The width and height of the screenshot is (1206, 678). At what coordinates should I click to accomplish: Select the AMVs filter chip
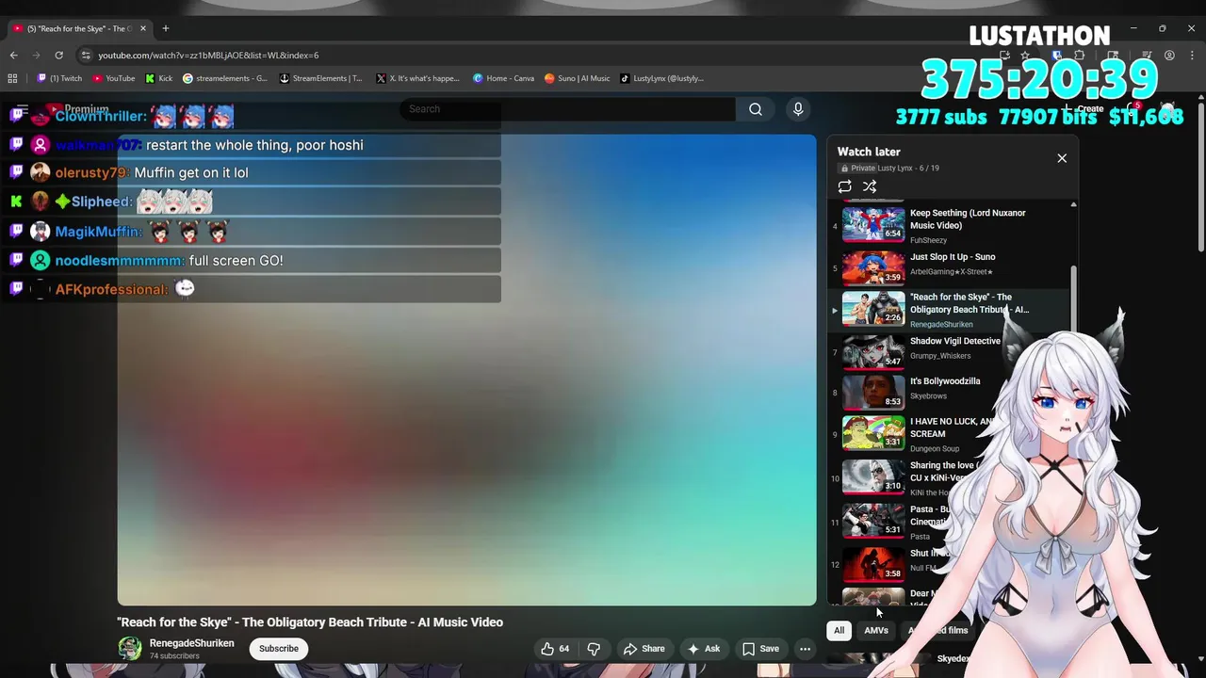[876, 631]
